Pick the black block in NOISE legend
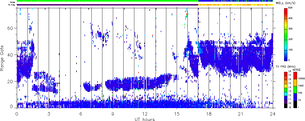Image resolution: width=305 pixels, height=121 pixels. tap(295, 104)
